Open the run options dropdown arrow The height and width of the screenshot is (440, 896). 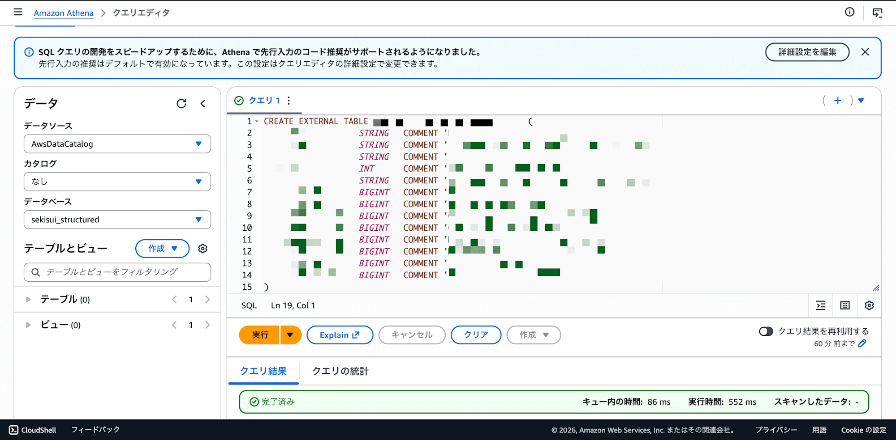[290, 335]
